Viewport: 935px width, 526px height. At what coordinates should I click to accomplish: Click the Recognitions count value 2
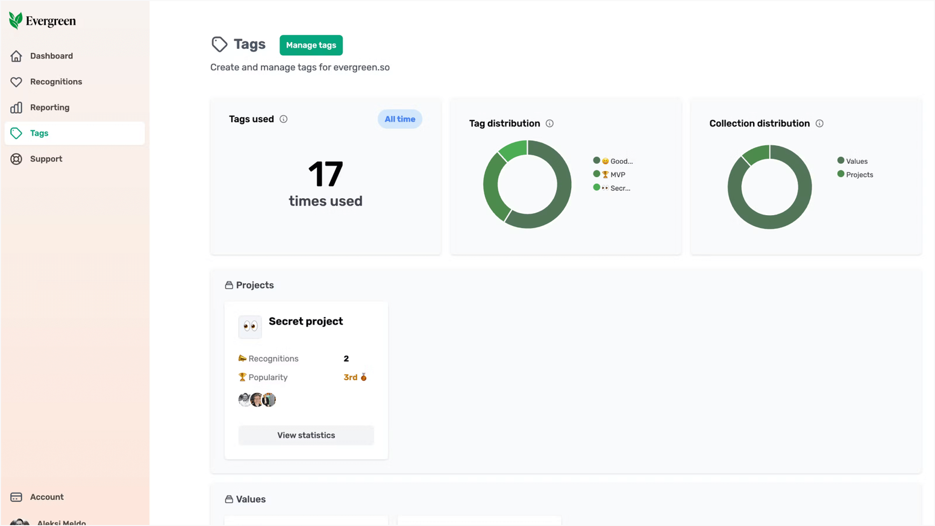[346, 358]
